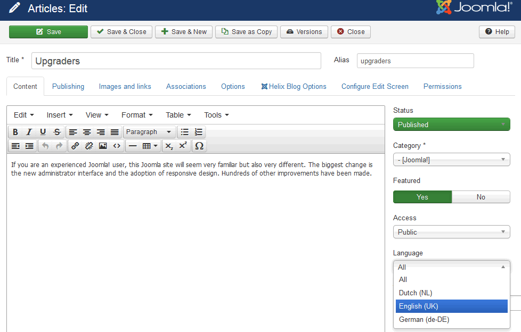
Task: Click the strikethrough icon
Action: point(57,132)
